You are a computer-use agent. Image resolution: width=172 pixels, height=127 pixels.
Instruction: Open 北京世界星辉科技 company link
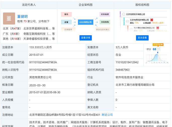(x=37, y=29)
